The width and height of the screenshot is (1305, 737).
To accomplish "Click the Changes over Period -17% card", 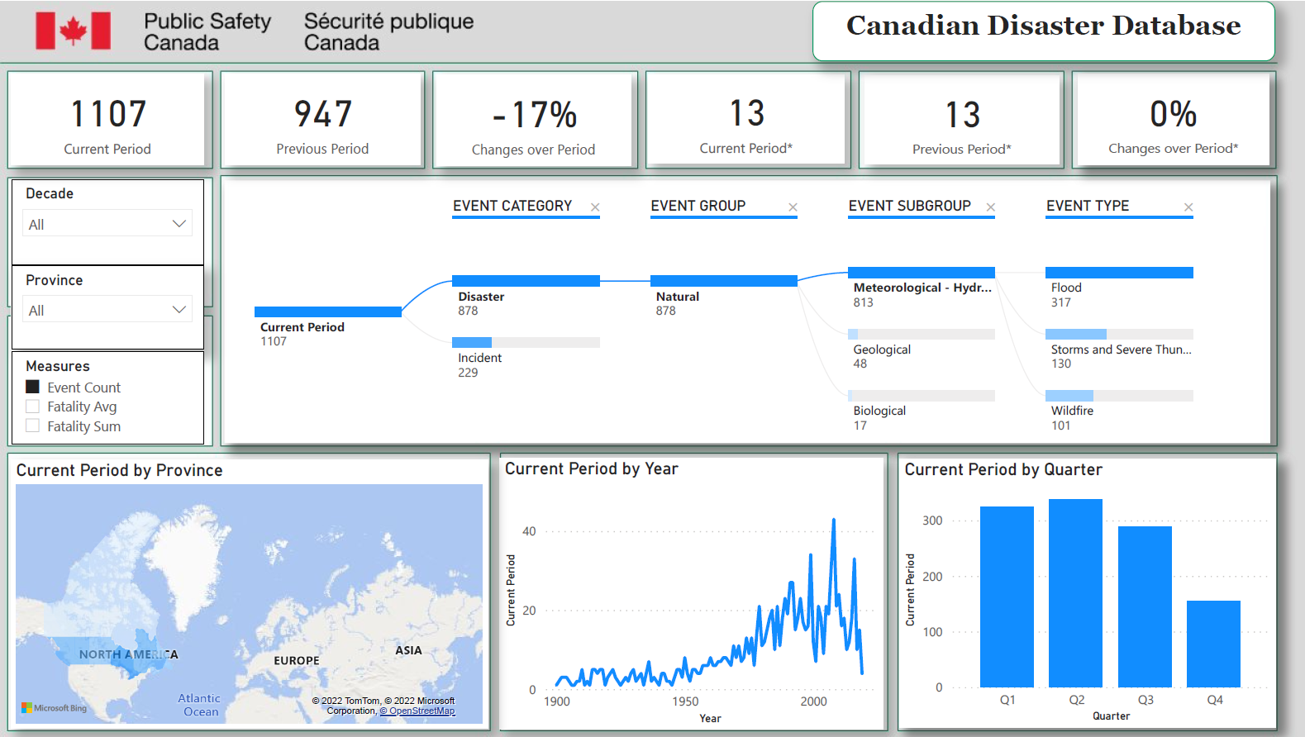I will tap(534, 120).
